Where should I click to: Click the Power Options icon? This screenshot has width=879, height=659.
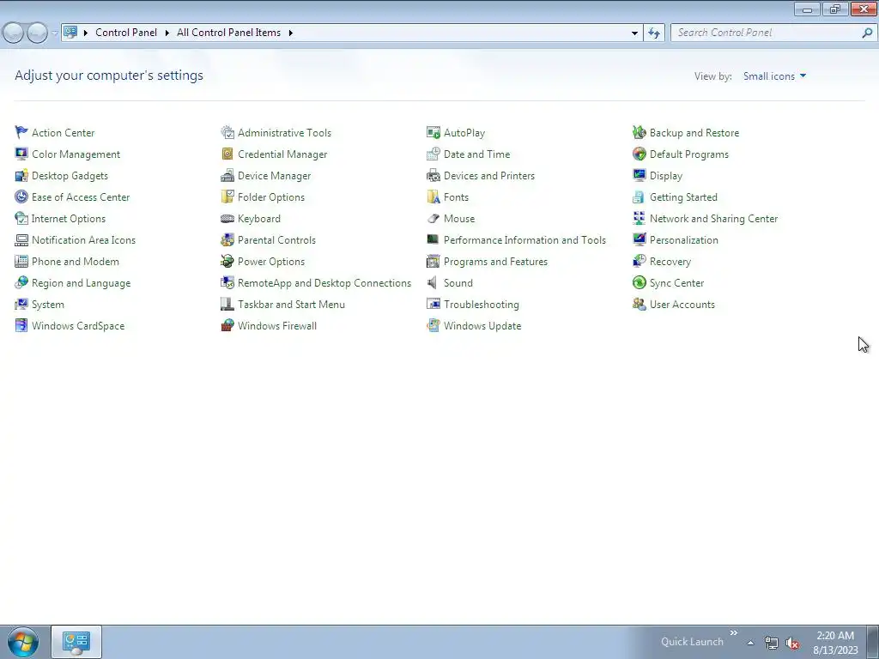point(227,261)
